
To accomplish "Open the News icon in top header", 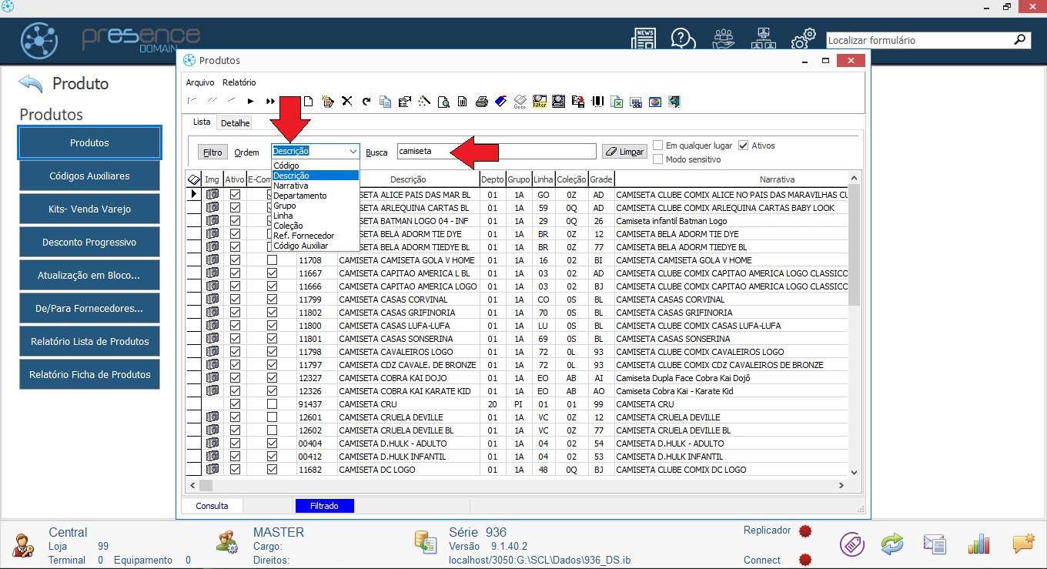I will 644,38.
